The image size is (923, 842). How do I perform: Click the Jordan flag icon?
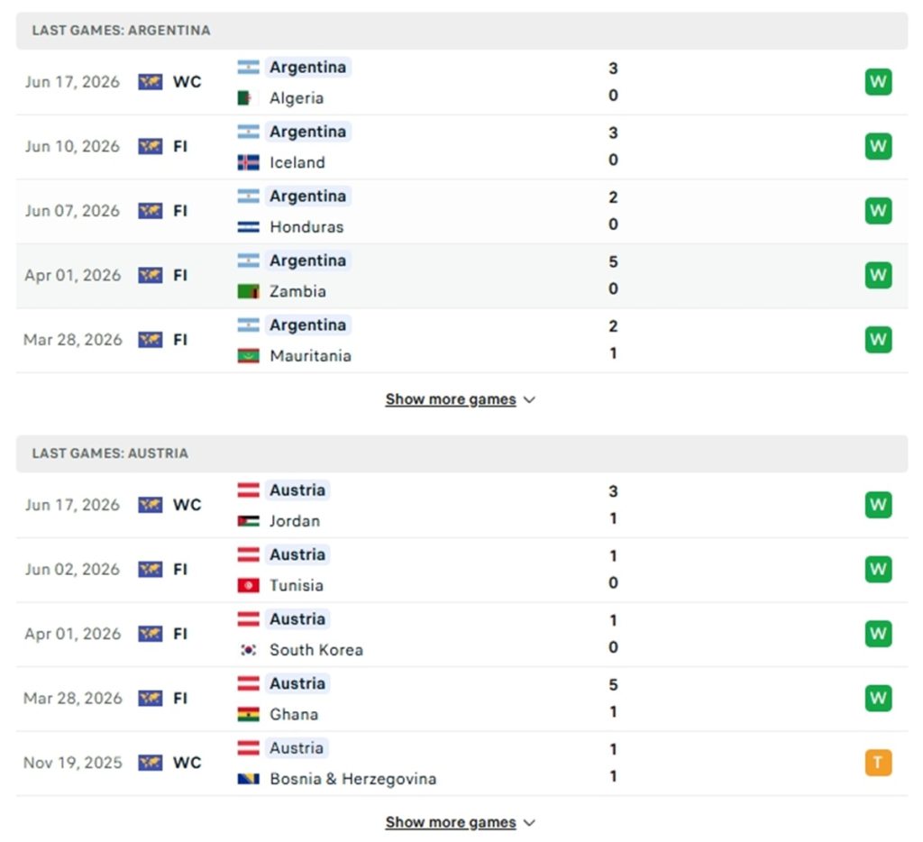click(248, 521)
